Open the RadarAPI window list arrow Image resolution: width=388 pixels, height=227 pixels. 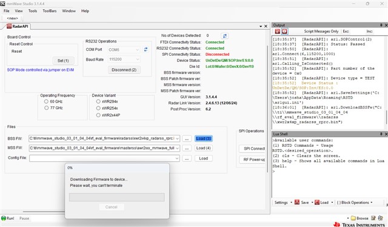pos(261,26)
